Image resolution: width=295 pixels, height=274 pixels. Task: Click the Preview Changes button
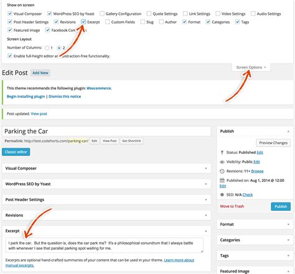click(273, 143)
